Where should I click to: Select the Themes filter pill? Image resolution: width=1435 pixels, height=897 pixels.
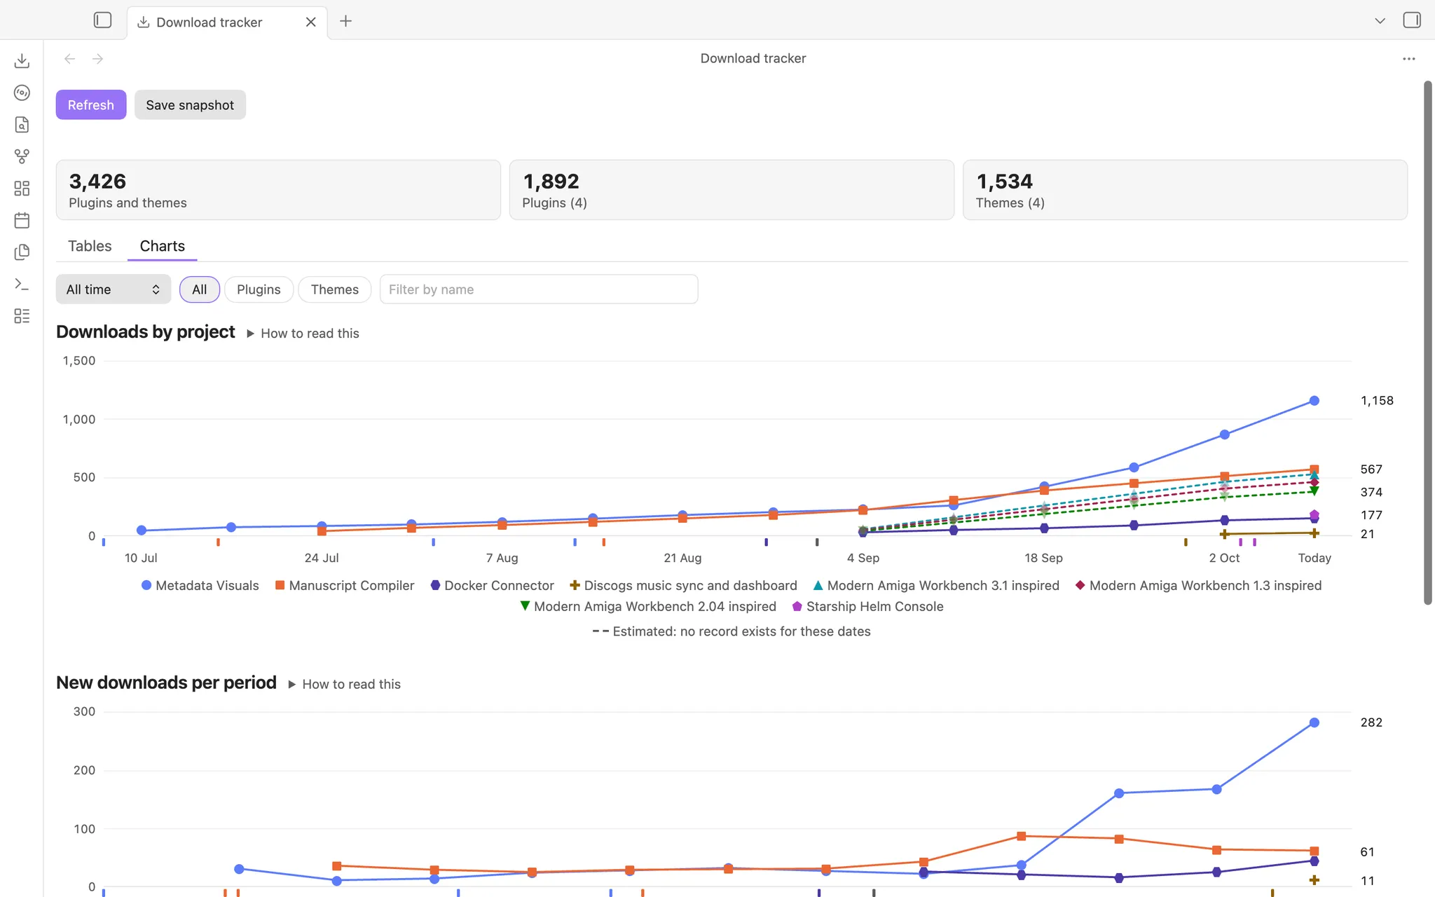(334, 289)
